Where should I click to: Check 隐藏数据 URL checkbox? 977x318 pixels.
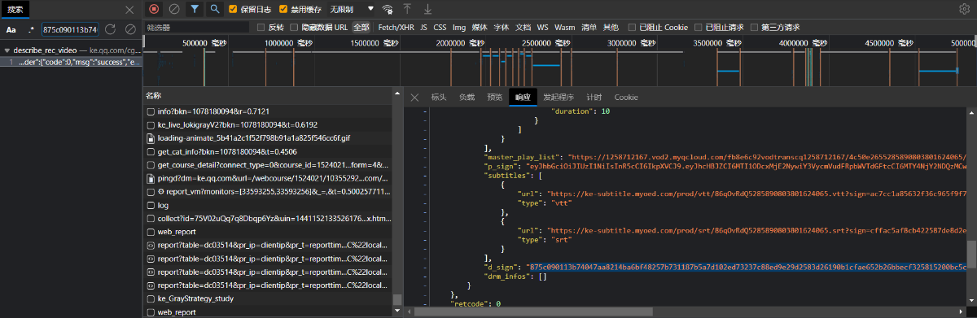295,27
